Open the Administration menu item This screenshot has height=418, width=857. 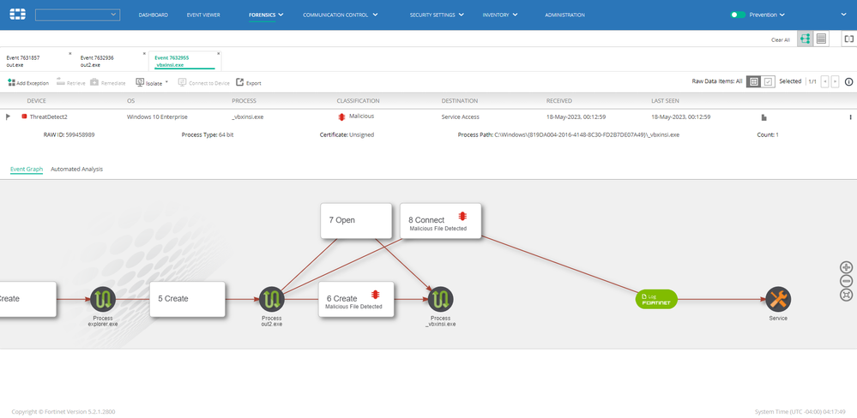click(564, 15)
